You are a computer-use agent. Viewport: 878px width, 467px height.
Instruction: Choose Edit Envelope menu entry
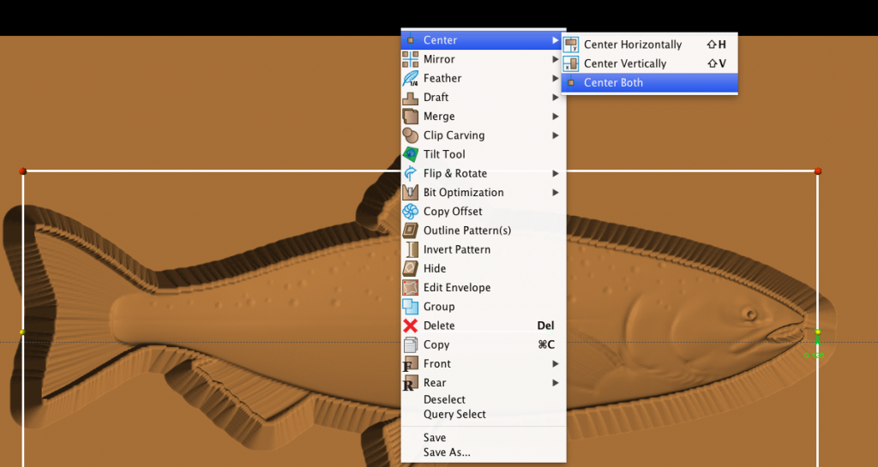(x=484, y=287)
